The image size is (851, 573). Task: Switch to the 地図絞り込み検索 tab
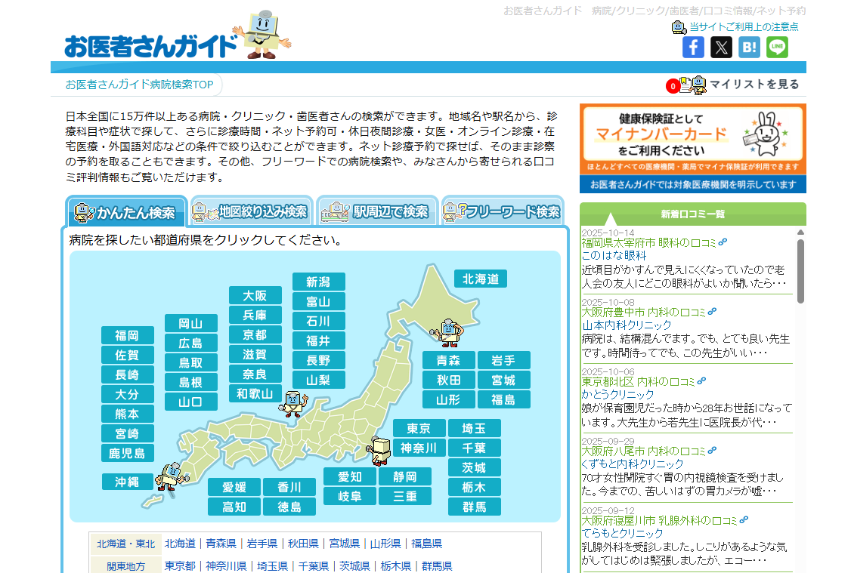[x=251, y=212]
